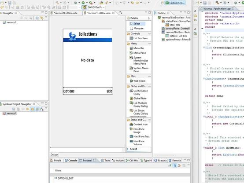Choose List Multiple Query Dialog item
Viewport: 244px width, 183px height.
click(x=139, y=105)
